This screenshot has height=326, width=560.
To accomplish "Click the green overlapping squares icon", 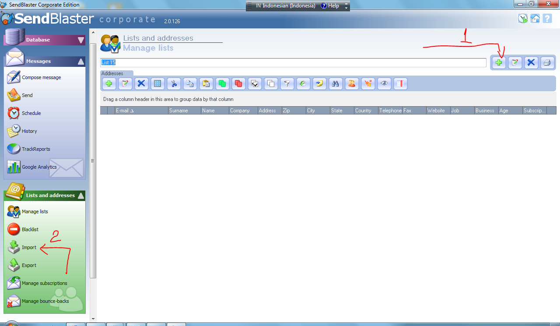I will click(x=222, y=83).
